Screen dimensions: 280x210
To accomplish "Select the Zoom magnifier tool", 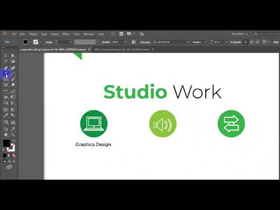I will [x=13, y=134].
